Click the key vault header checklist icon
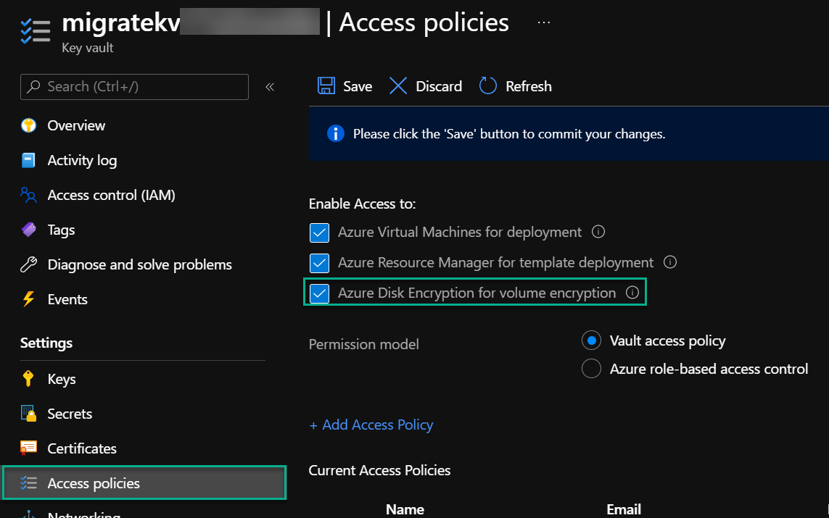Screen dimensions: 829x518 pyautogui.click(x=36, y=31)
